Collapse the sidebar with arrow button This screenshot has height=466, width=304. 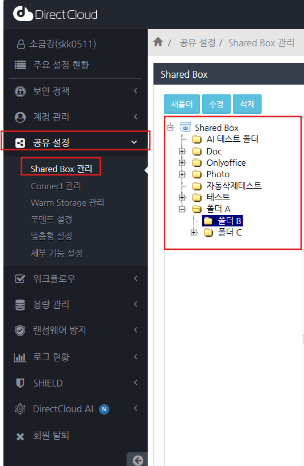pyautogui.click(x=138, y=460)
